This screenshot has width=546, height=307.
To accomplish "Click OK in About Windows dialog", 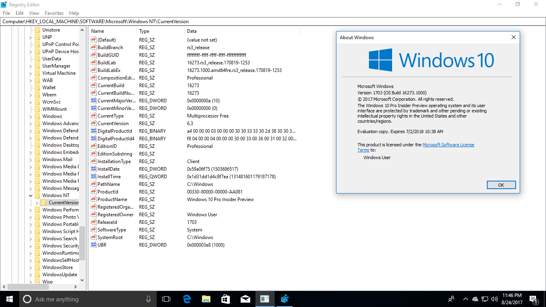I will point(501,185).
